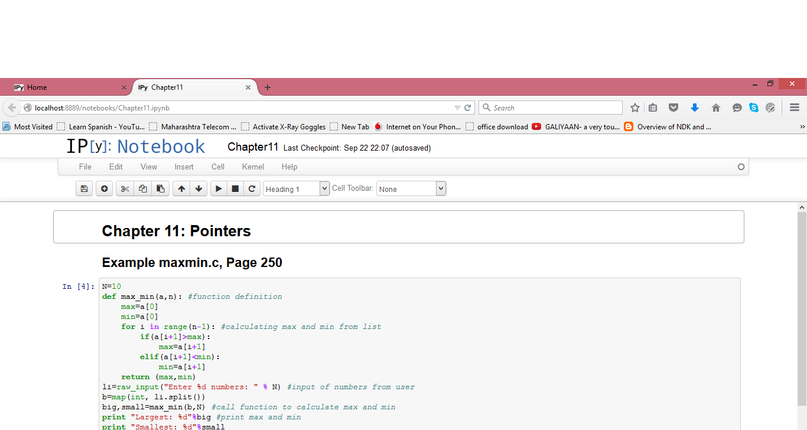Screen dimensions: 807x430
Task: Open the Kernel menu
Action: 253,167
